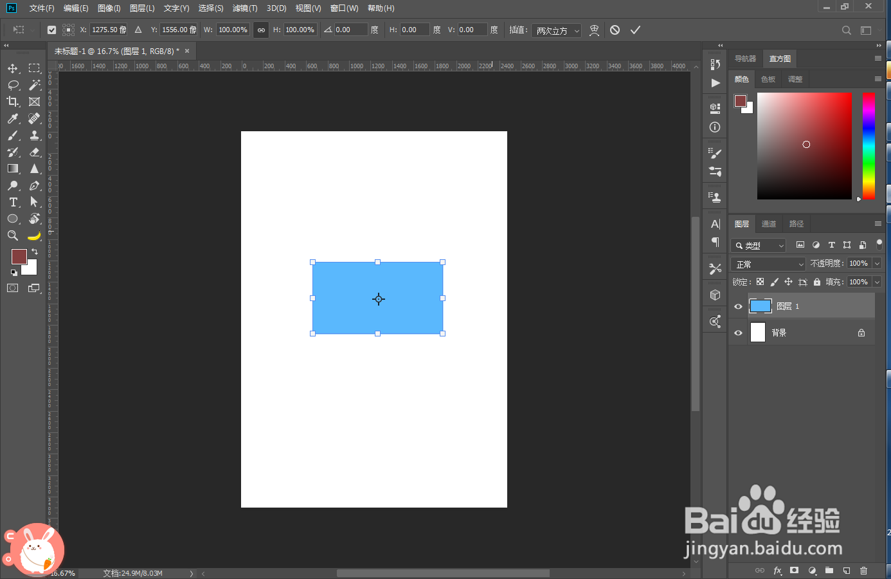Toggle lock all padlock
891x579 pixels.
click(x=816, y=282)
